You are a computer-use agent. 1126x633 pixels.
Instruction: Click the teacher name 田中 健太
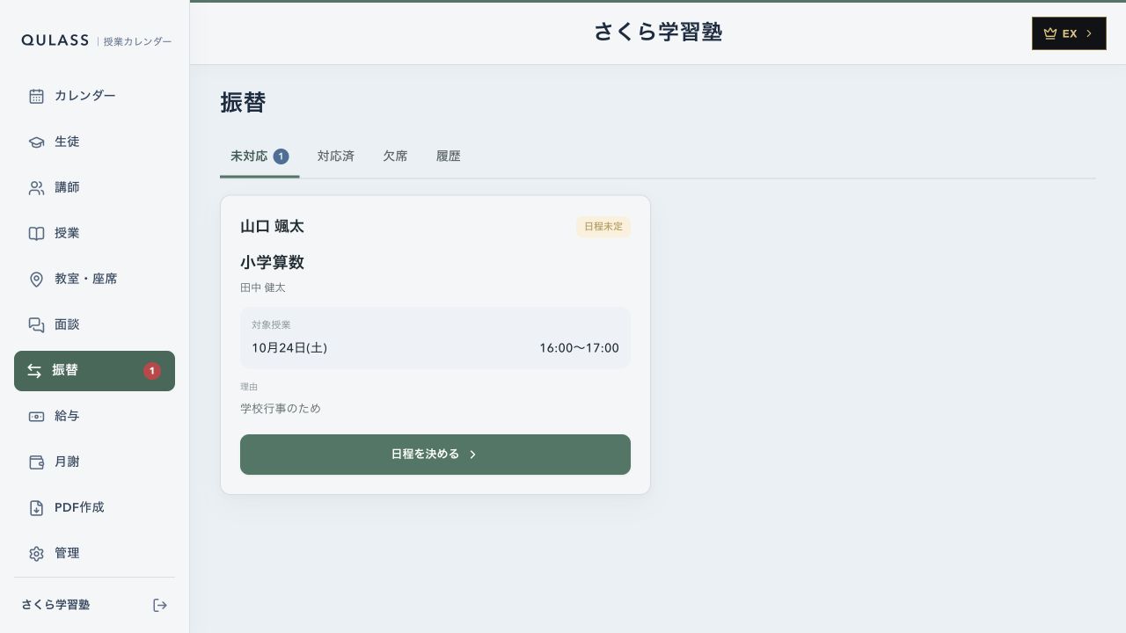263,287
